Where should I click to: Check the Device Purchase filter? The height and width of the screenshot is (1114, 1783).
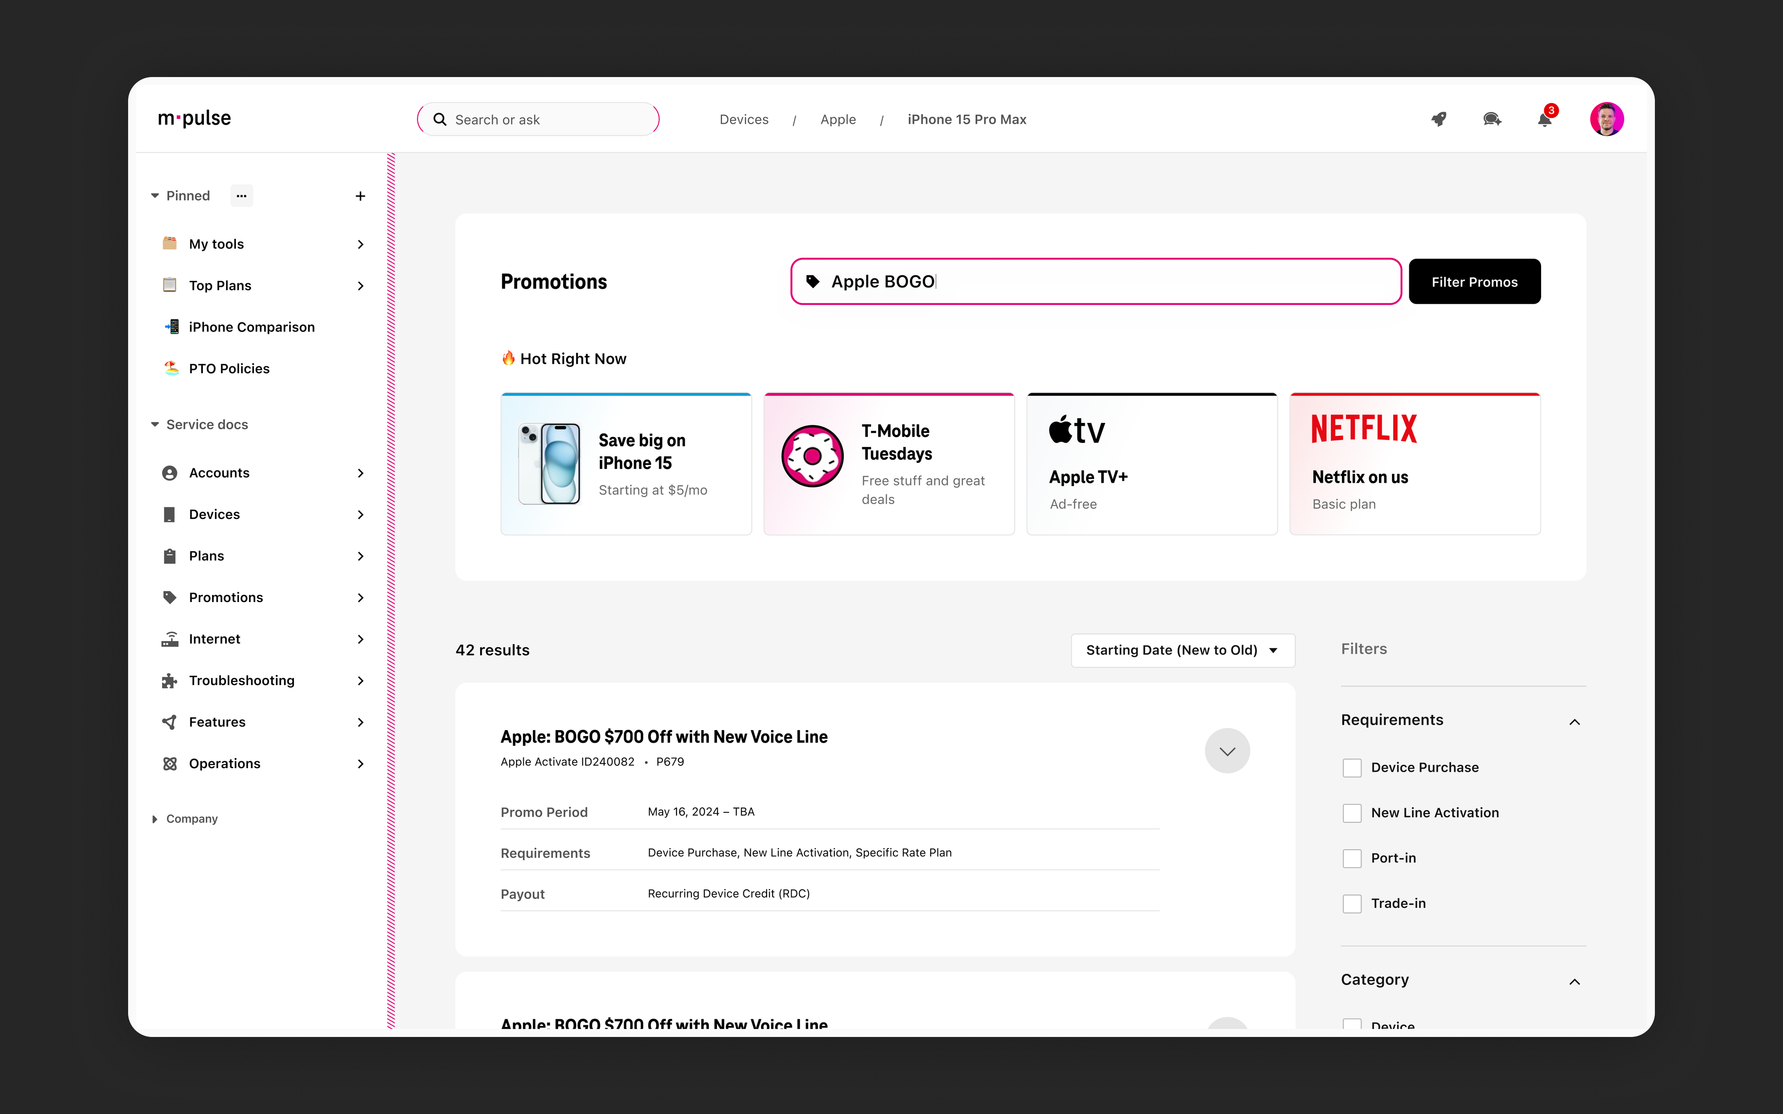pos(1352,768)
